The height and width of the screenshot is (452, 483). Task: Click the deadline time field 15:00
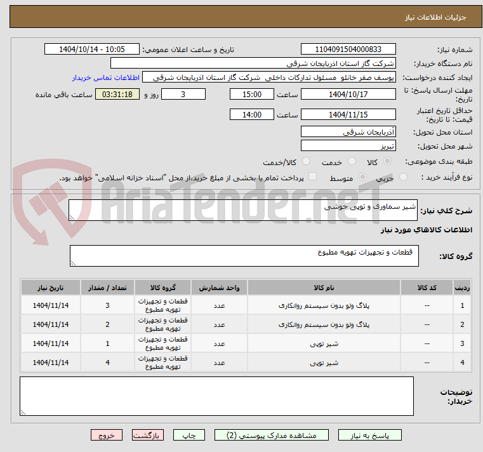coord(252,95)
